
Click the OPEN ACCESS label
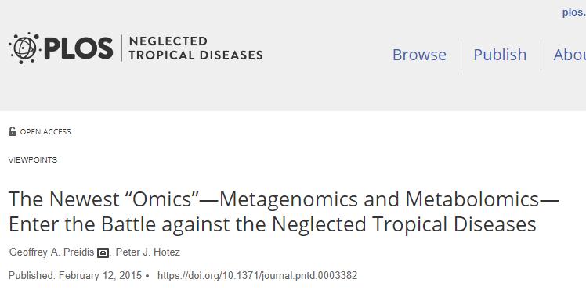(45, 132)
